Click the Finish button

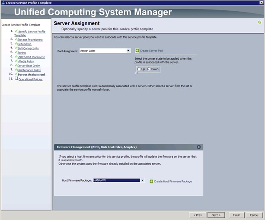coord(236,215)
